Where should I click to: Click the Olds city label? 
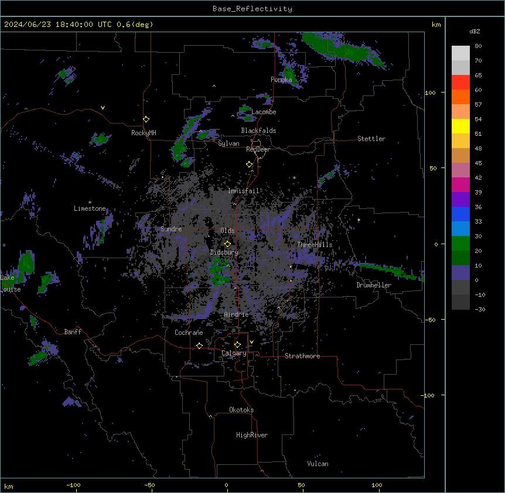pos(227,231)
